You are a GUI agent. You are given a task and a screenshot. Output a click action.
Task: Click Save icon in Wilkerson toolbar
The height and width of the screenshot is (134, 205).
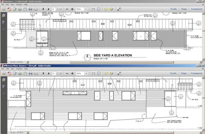[25, 73]
